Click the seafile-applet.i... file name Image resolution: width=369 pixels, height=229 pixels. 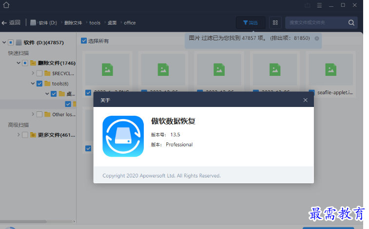pos(335,93)
